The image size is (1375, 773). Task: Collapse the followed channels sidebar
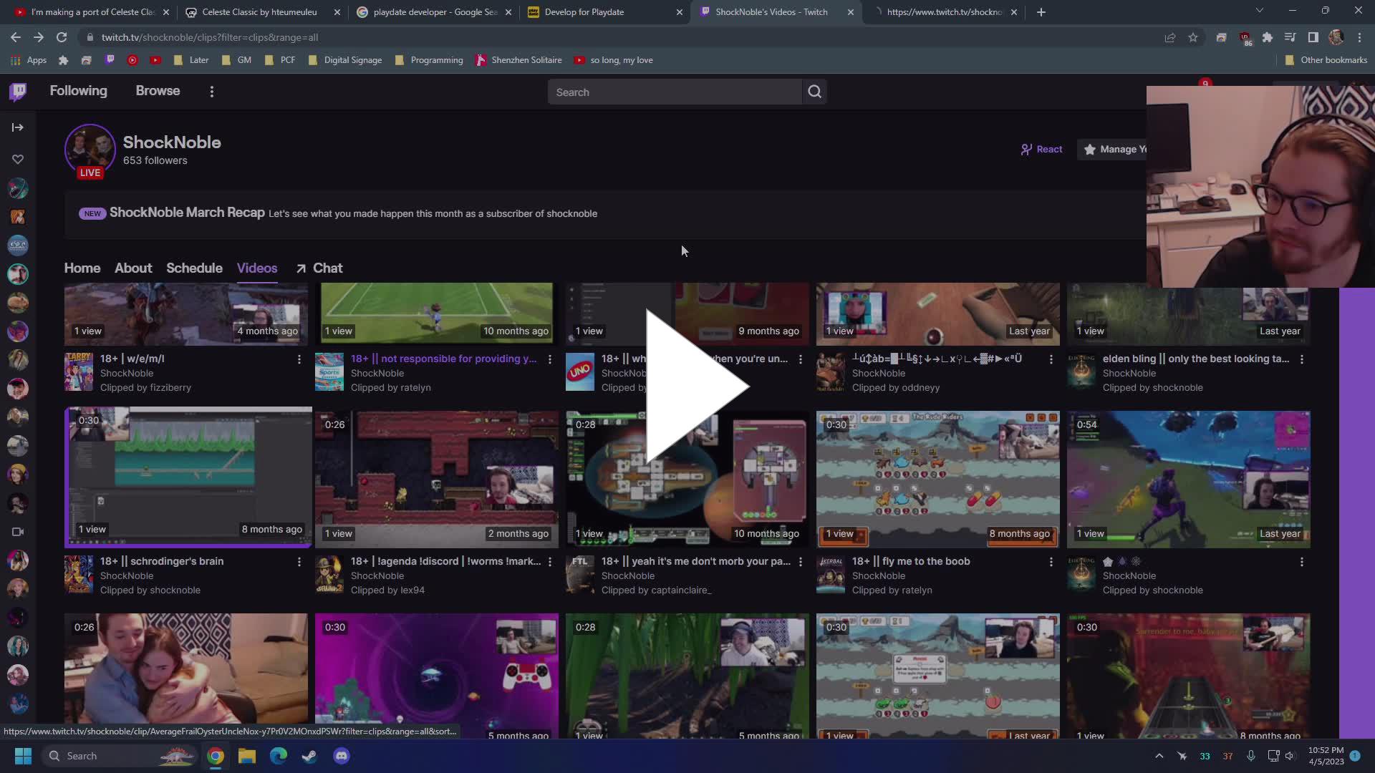17,127
